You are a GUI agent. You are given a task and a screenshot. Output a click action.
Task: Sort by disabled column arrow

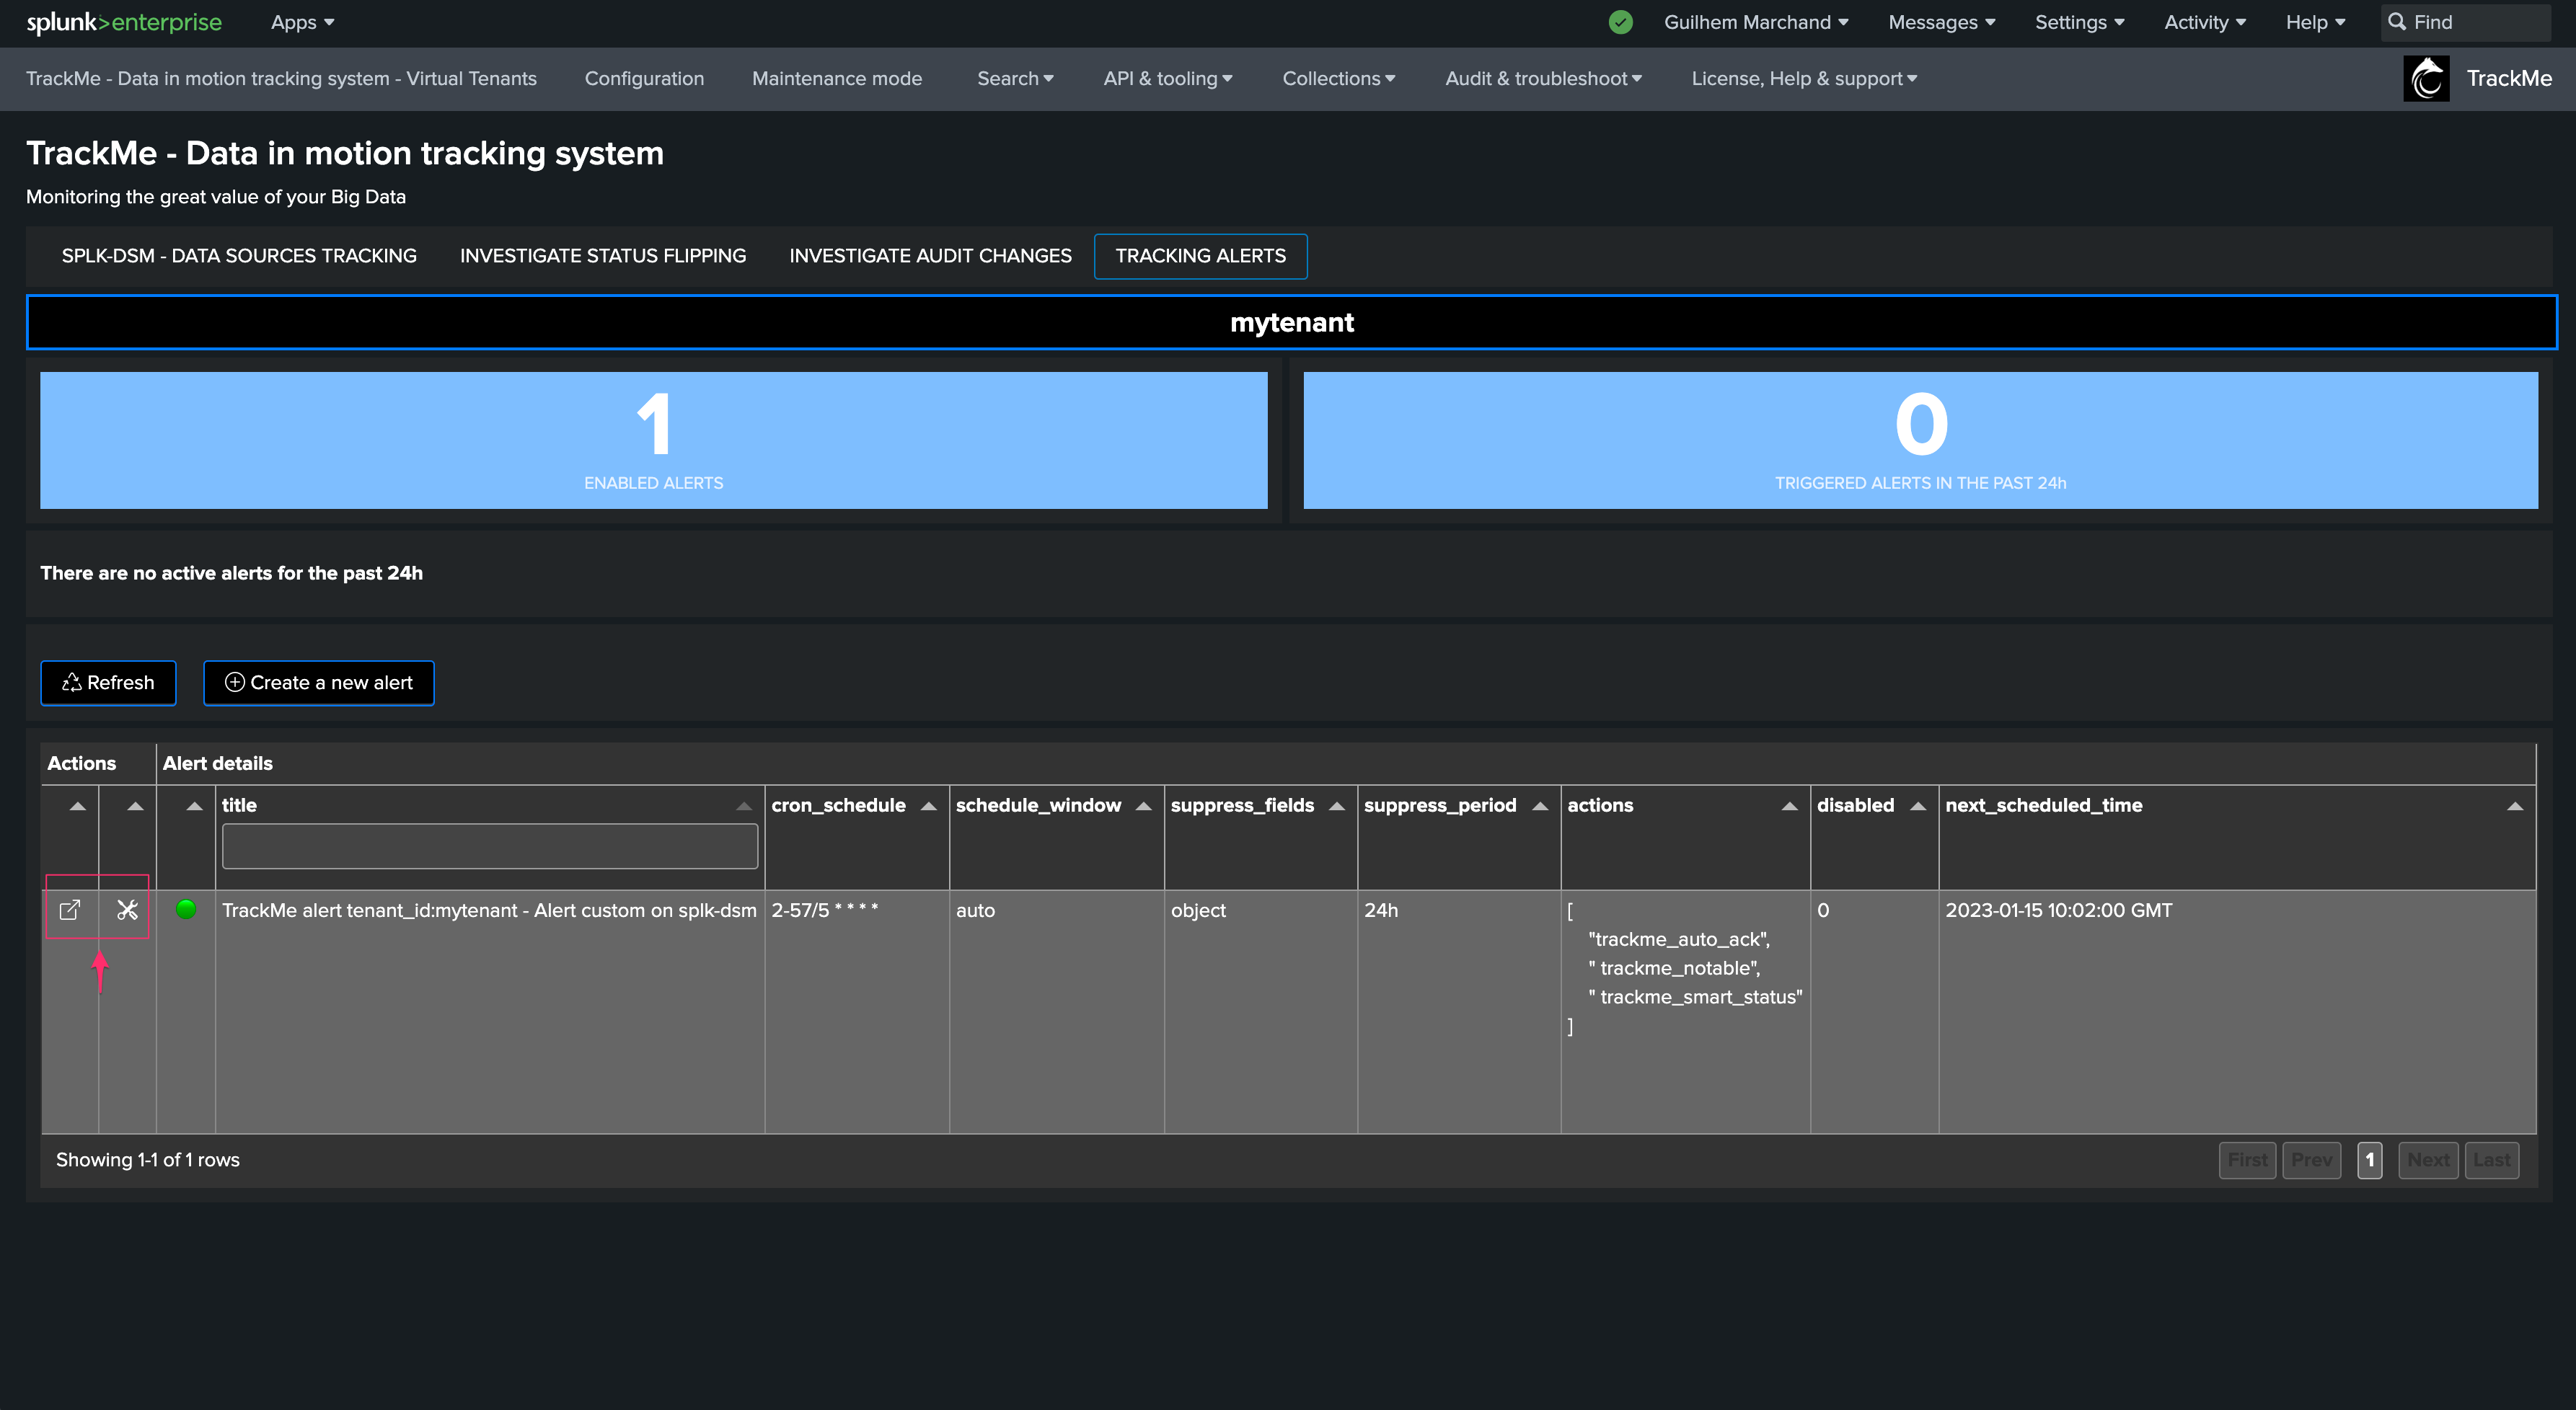point(1918,805)
